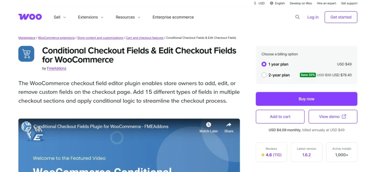
Task: Open the USD currency selector
Action: click(259, 3)
